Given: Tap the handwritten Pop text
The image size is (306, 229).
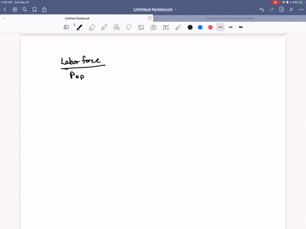Looking at the screenshot, I should click(x=77, y=76).
